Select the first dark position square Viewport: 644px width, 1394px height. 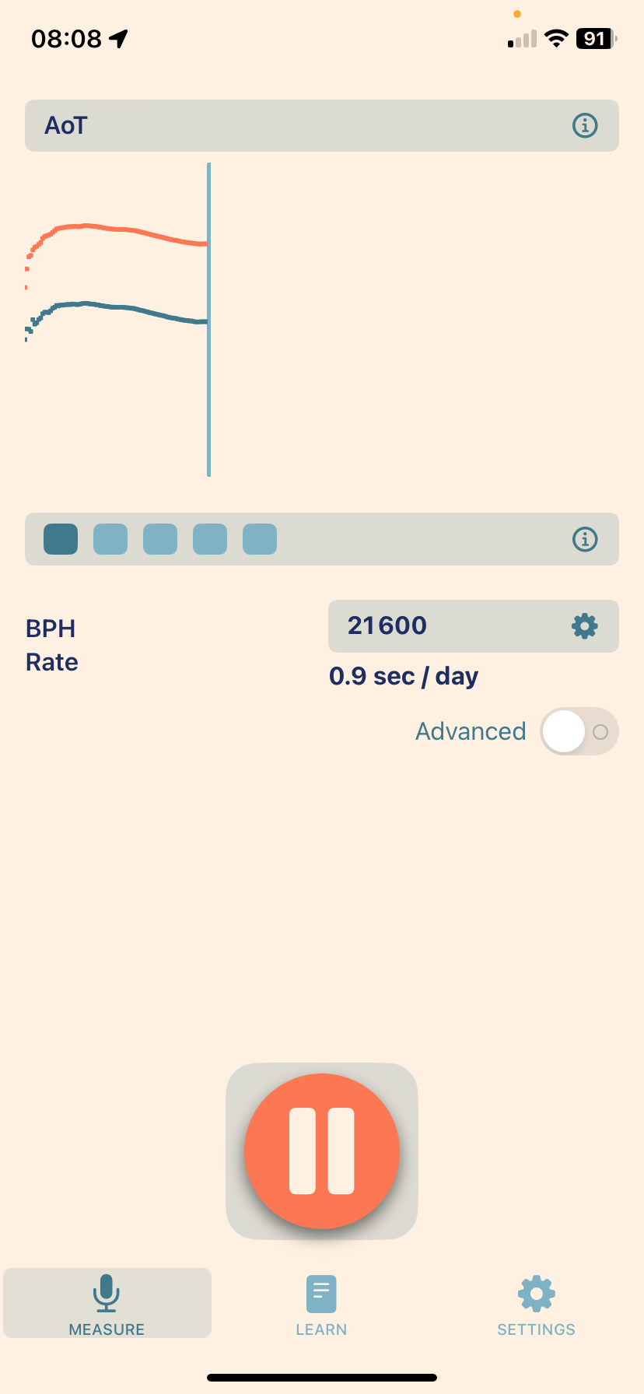click(61, 539)
